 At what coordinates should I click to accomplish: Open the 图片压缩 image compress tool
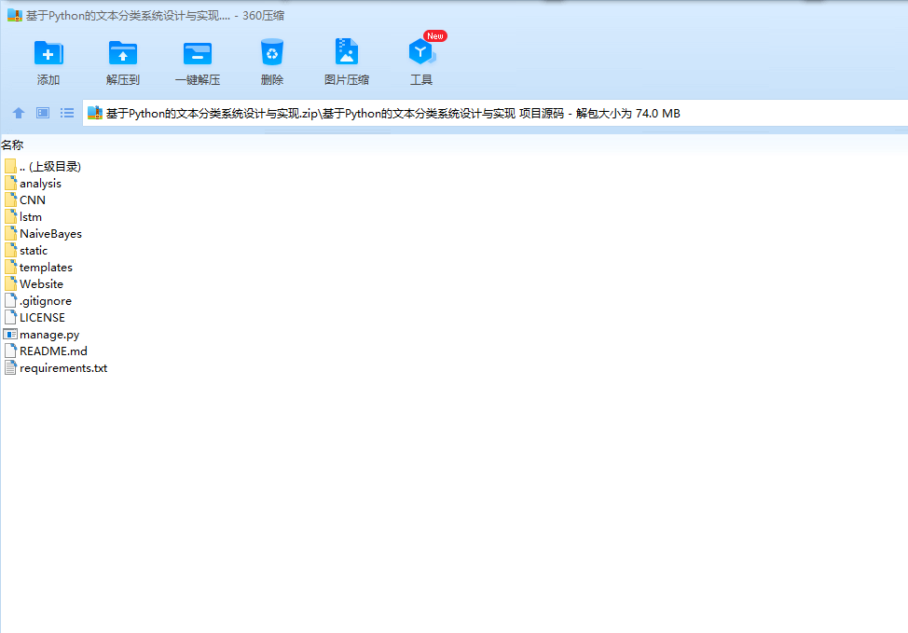pyautogui.click(x=346, y=52)
